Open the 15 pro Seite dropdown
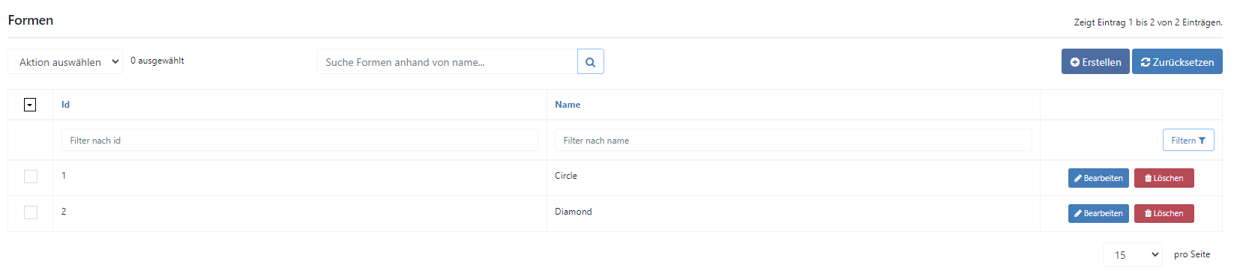This screenshot has width=1234, height=276. click(1132, 255)
